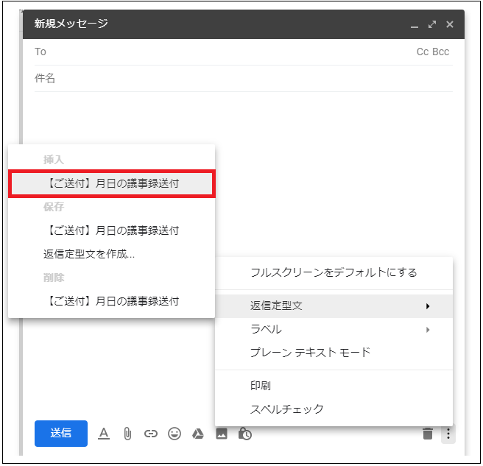Insert a link using chain icon

pyautogui.click(x=151, y=434)
